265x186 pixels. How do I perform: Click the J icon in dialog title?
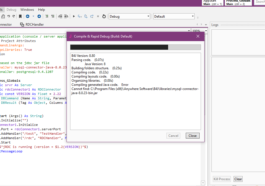pos(70,36)
